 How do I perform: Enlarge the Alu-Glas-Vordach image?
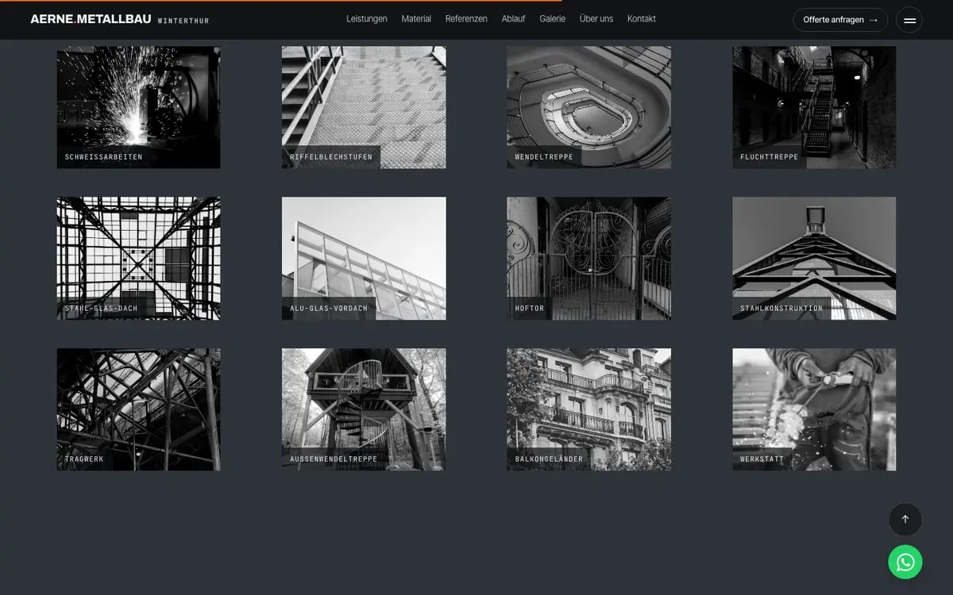[x=364, y=259]
